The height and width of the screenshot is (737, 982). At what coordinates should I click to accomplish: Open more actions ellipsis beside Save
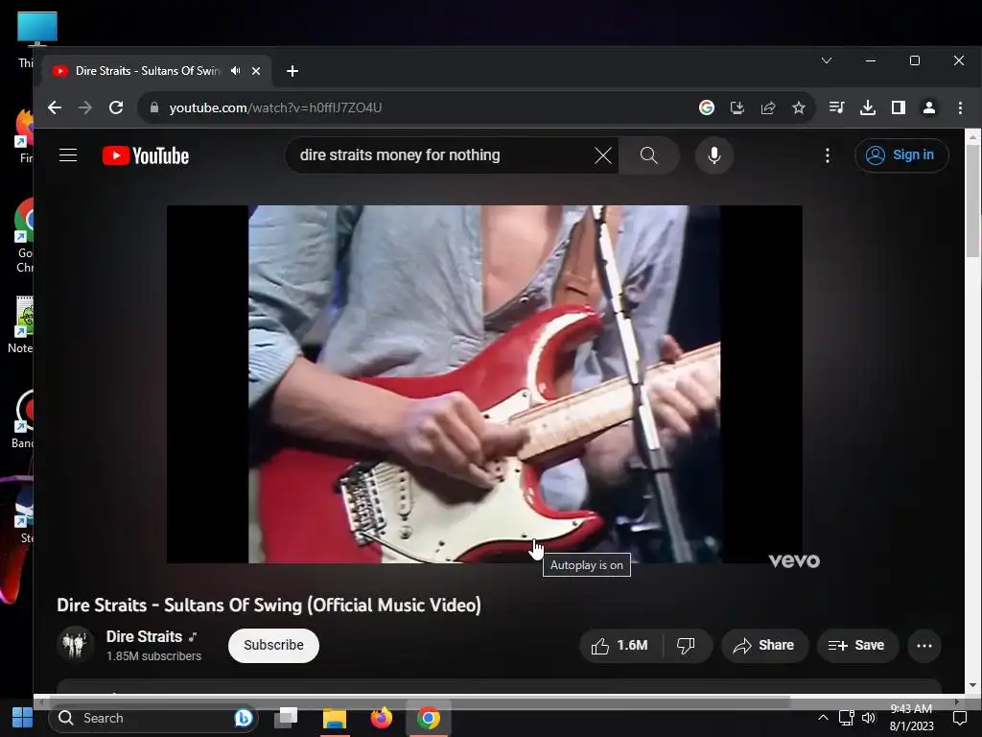tap(924, 646)
